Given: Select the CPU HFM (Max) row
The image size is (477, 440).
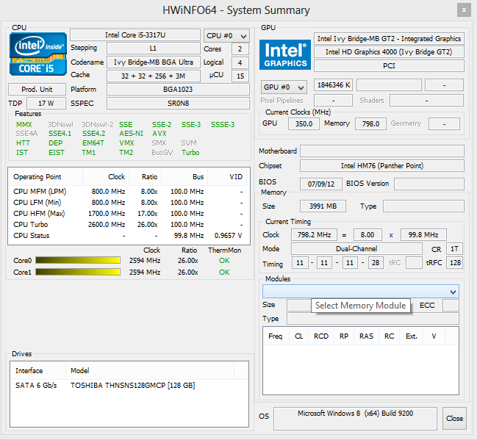Looking at the screenshot, I should (129, 214).
